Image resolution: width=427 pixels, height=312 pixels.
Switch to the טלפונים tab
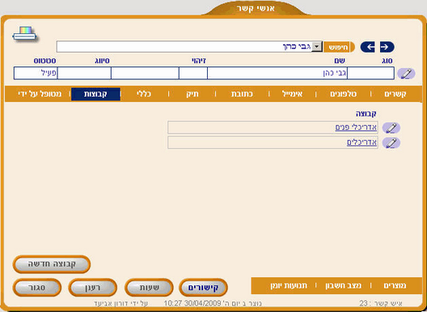click(344, 95)
